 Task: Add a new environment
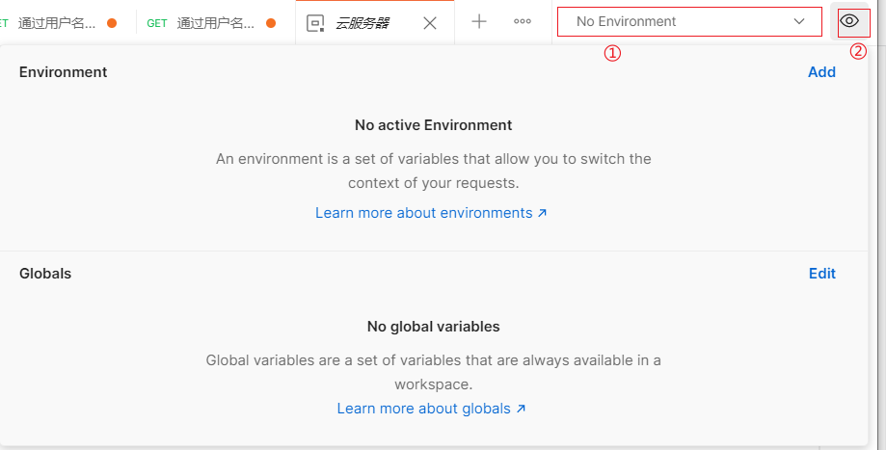click(x=821, y=72)
